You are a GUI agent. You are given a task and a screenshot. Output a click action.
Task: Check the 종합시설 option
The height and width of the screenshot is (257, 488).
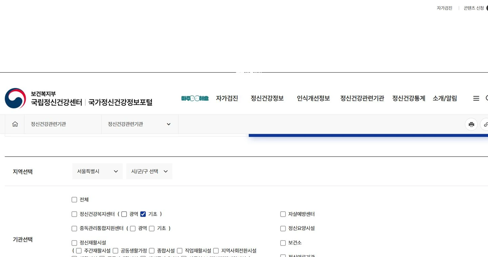[151, 251]
